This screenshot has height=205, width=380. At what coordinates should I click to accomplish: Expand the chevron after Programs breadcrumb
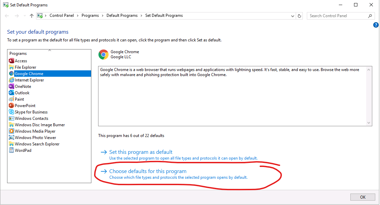pos(103,16)
